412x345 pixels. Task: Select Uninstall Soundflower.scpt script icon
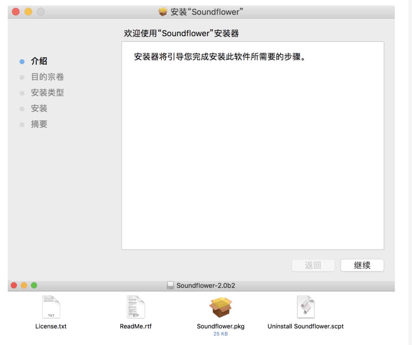(x=306, y=307)
